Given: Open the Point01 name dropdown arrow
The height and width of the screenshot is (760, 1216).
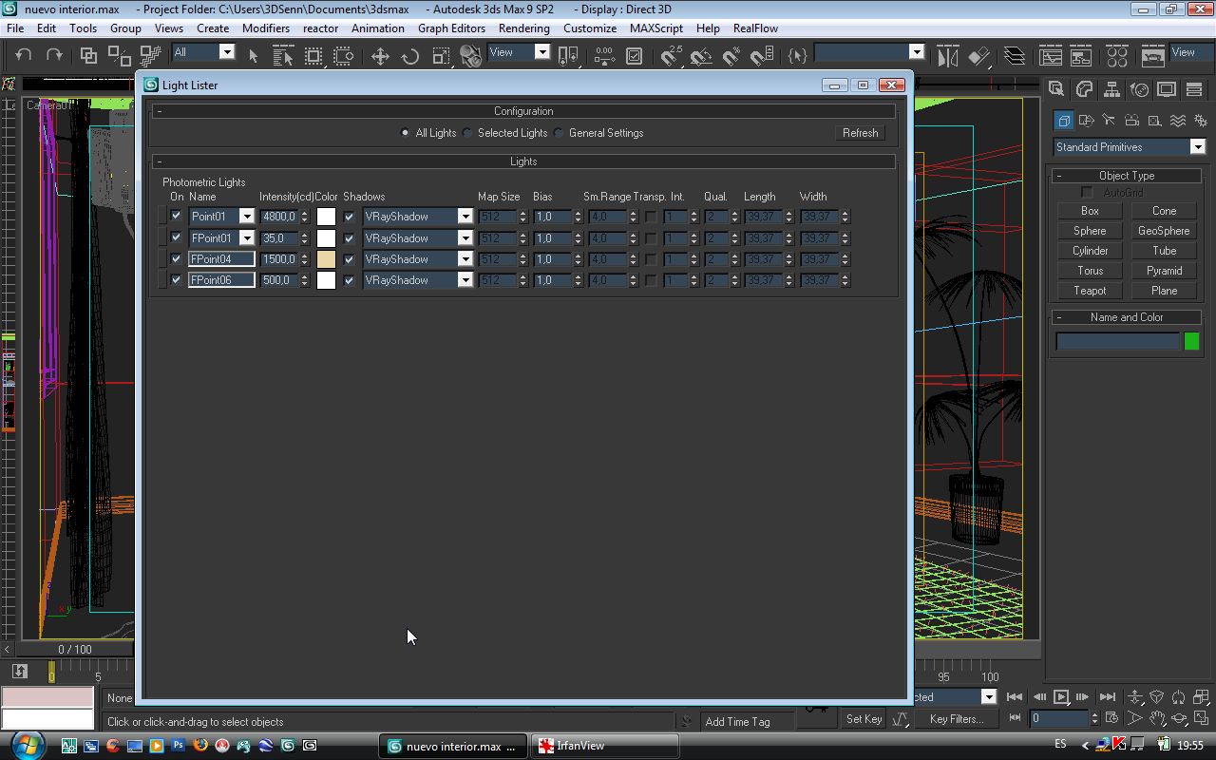Looking at the screenshot, I should point(247,217).
